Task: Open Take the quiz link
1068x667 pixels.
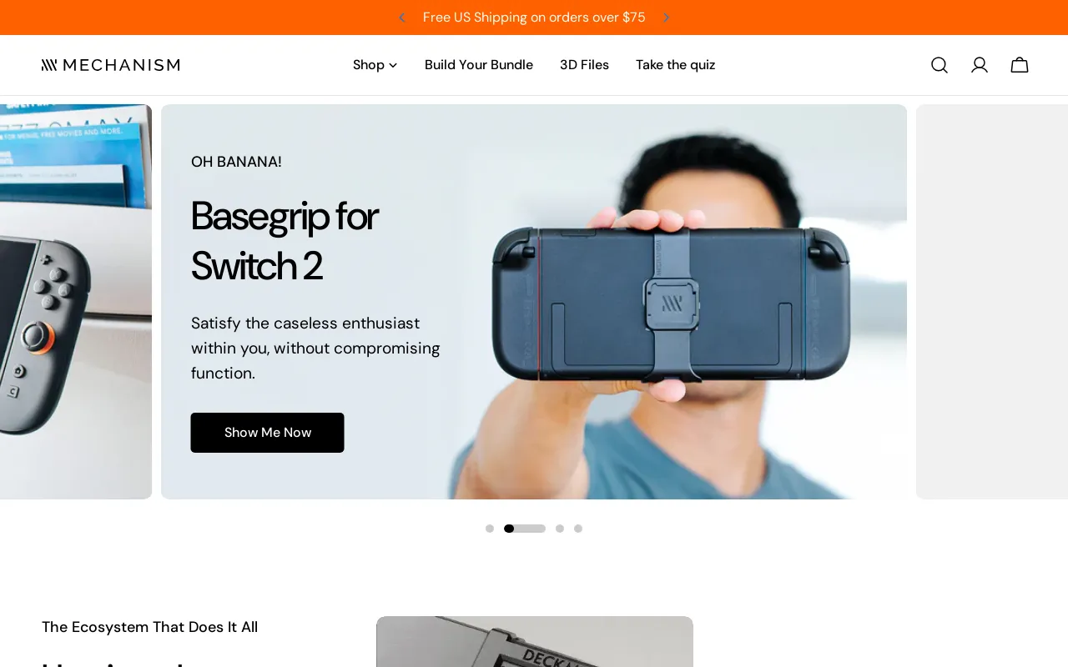Action: pyautogui.click(x=676, y=65)
